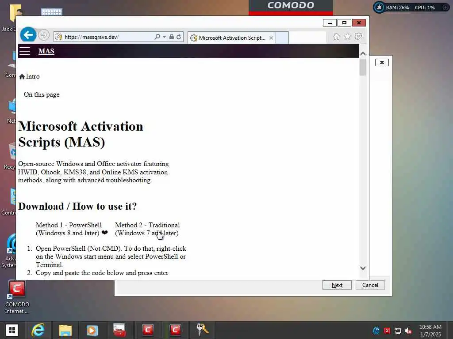The height and width of the screenshot is (339, 453).
Task: Click the Download / How to use it heading
Action: 77,206
